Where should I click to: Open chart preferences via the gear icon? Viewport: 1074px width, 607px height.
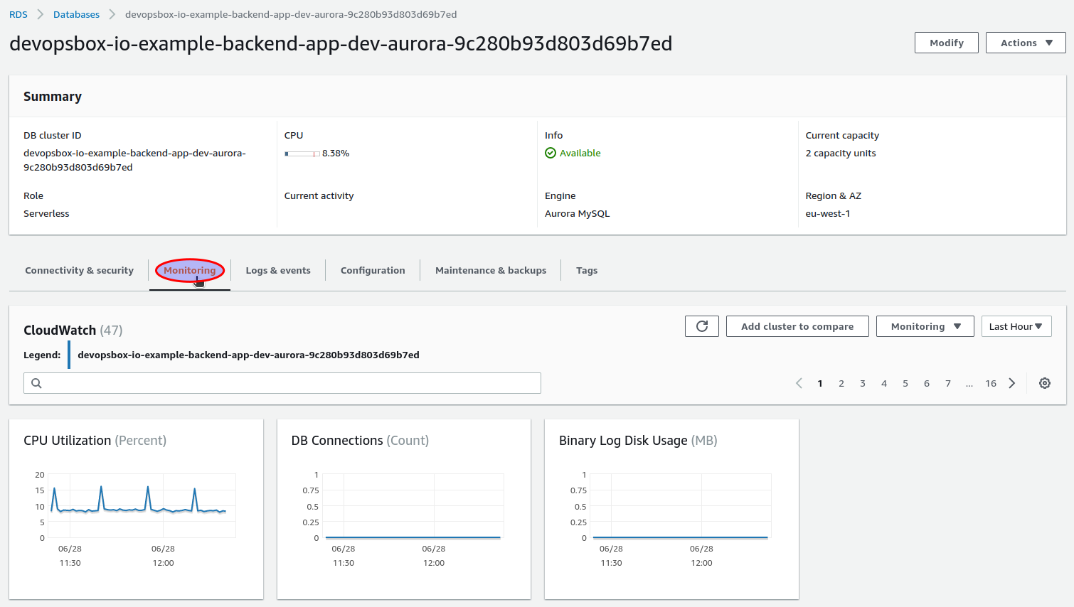(x=1044, y=383)
